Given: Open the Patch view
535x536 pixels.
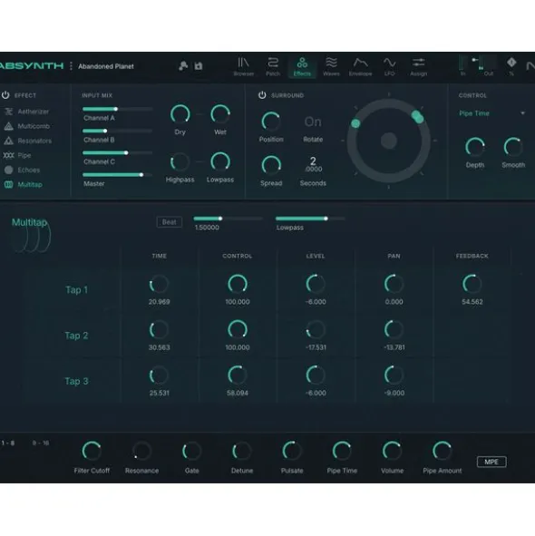Looking at the screenshot, I should click(x=273, y=66).
